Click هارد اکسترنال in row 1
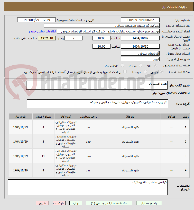 tap(130, 127)
